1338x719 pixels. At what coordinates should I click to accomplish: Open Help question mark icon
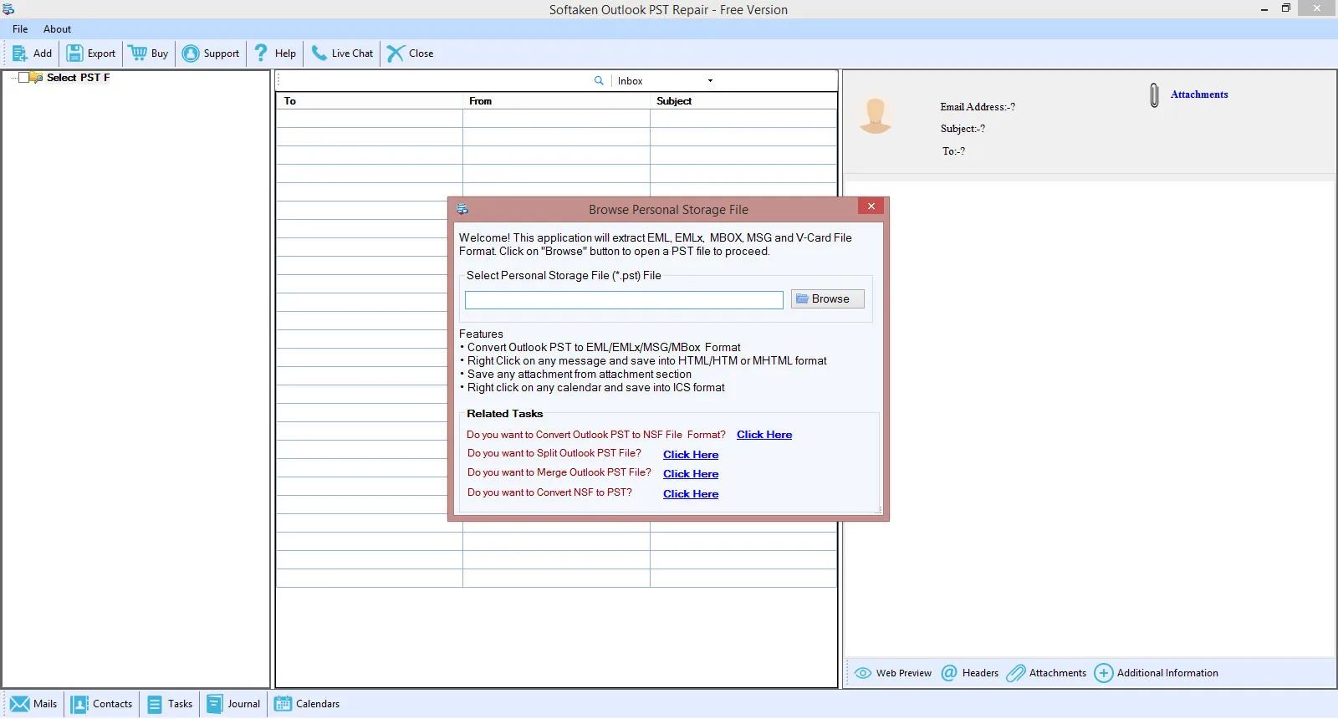(x=261, y=53)
